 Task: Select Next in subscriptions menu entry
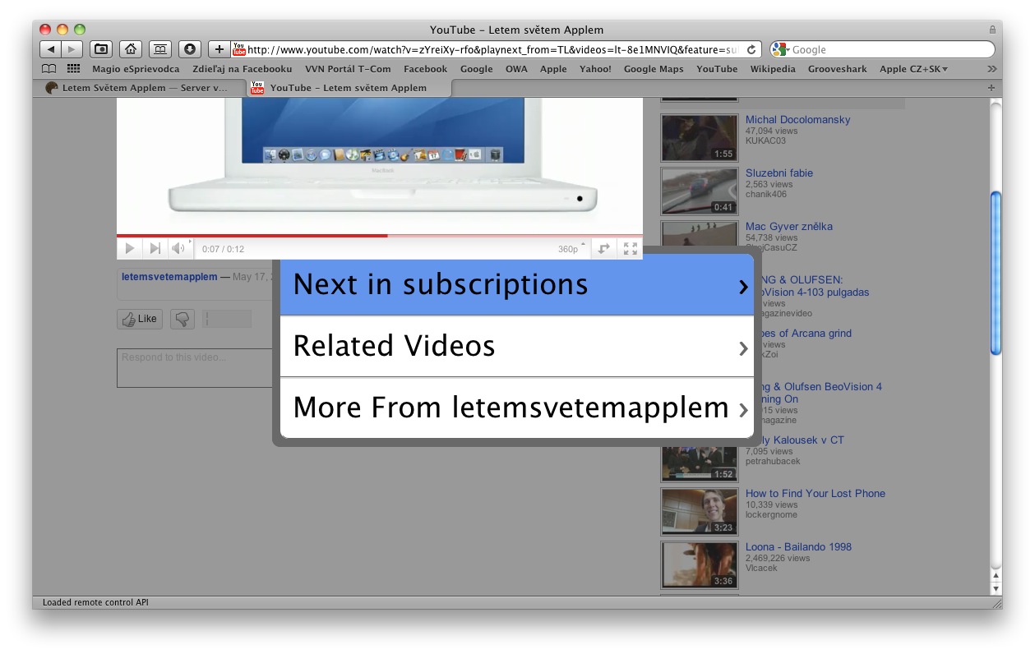[517, 284]
